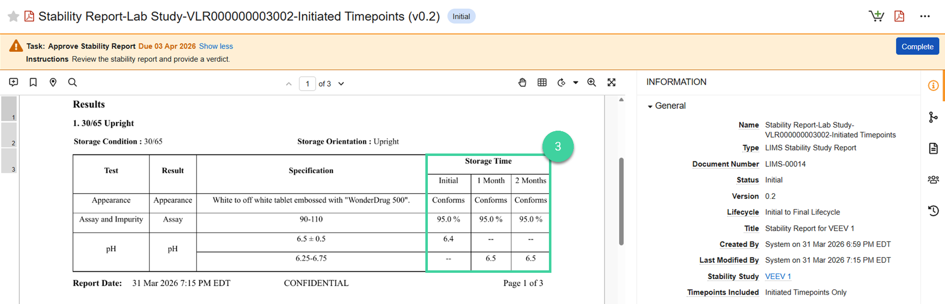
Task: Open the page selection dropdown arrow
Action: 341,84
